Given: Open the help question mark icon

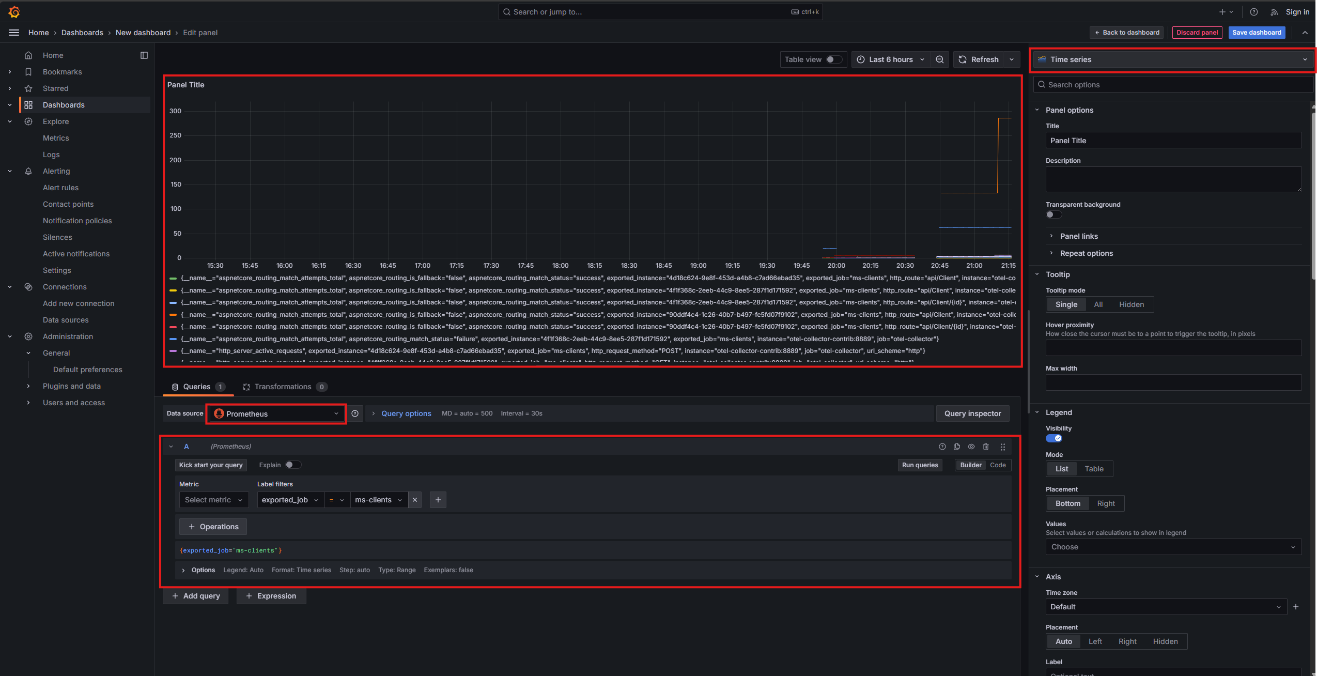Looking at the screenshot, I should tap(1253, 12).
